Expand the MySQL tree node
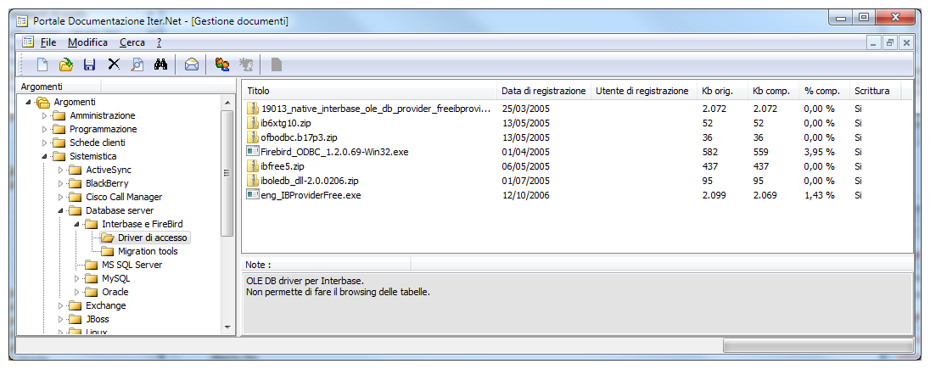Viewport: 930px width, 369px height. 76,279
